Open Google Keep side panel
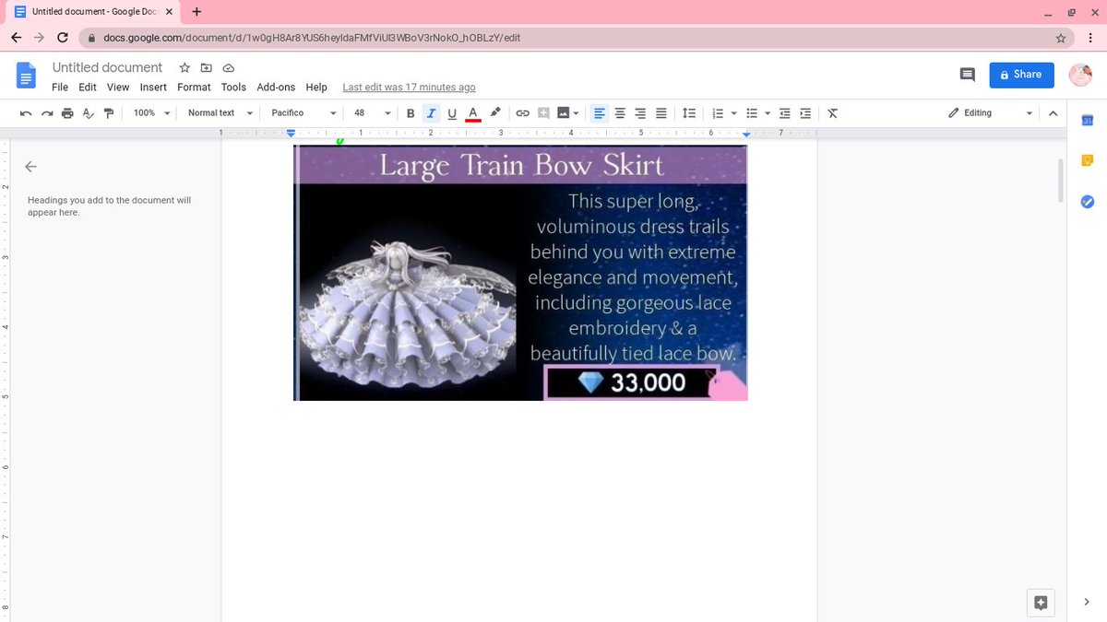The width and height of the screenshot is (1107, 622). pos(1087,160)
